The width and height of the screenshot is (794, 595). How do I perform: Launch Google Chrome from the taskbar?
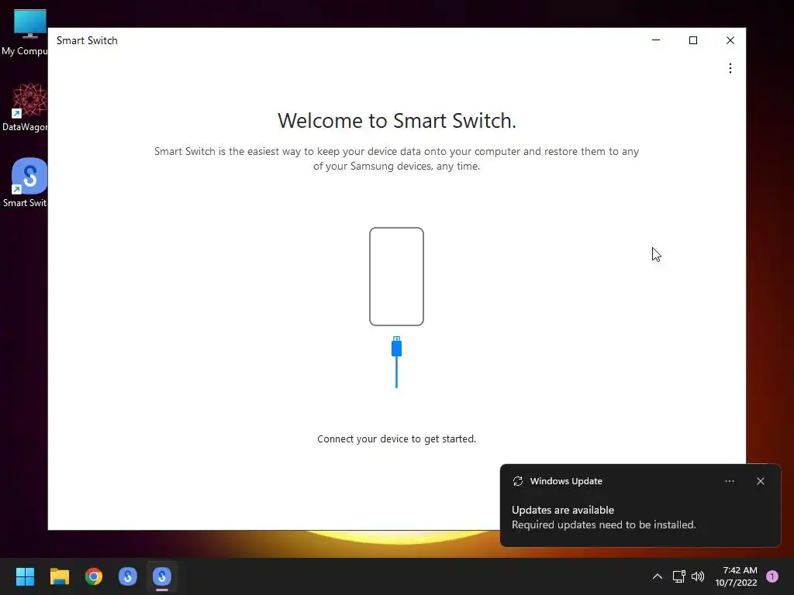pos(94,576)
